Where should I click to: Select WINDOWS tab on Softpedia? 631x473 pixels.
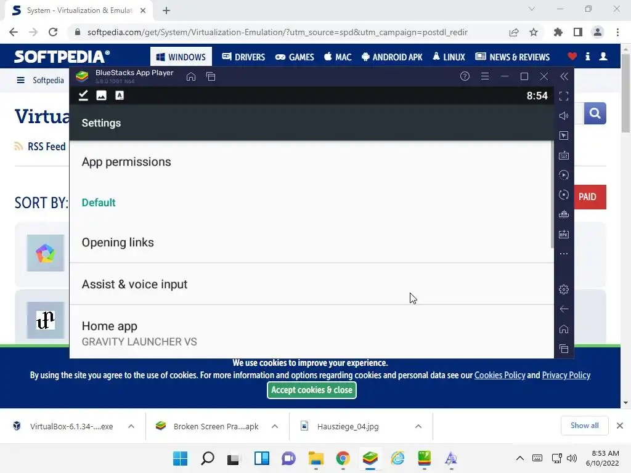coord(181,57)
